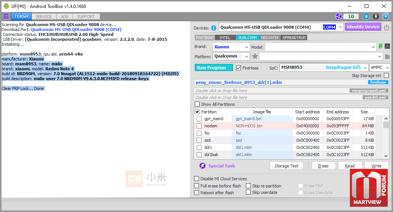The image size is (393, 212).
Task: Click the black key/lock round icon
Action: [x=376, y=17]
